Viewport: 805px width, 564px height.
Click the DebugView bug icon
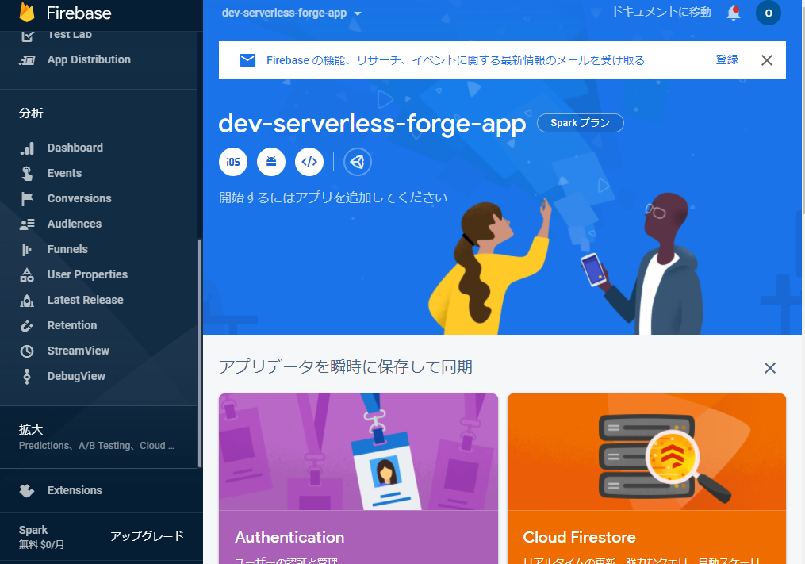27,377
